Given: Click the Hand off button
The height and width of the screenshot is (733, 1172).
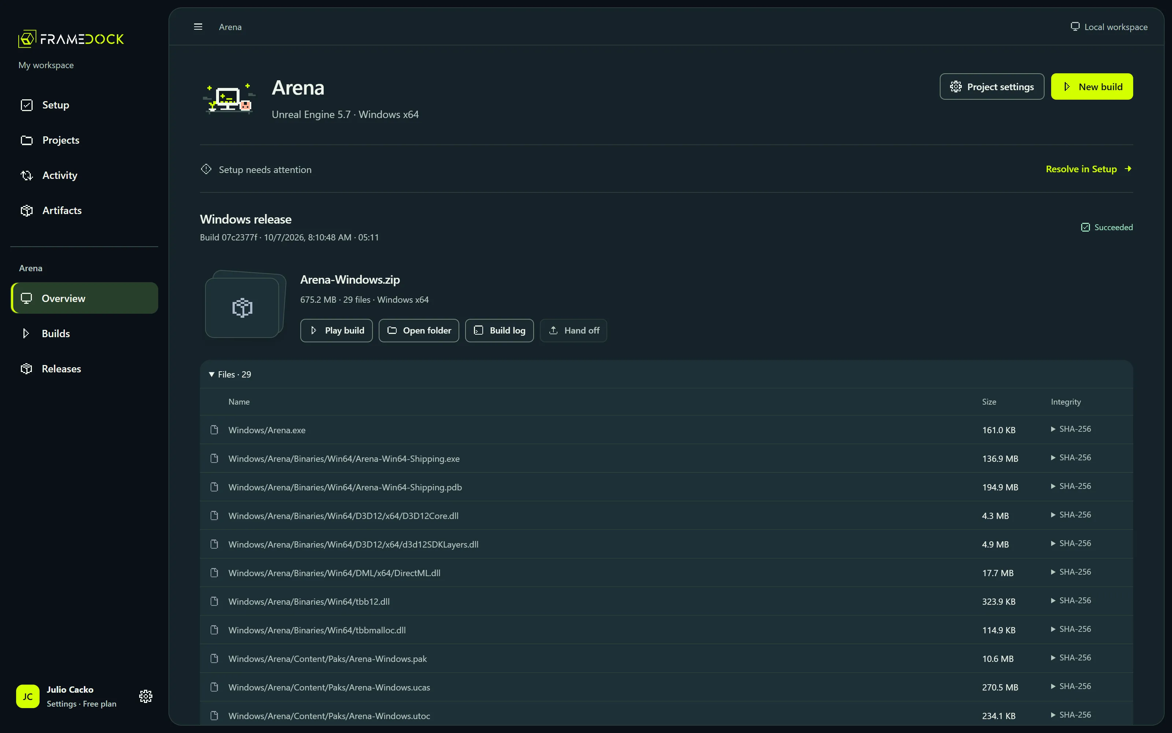Looking at the screenshot, I should point(574,331).
